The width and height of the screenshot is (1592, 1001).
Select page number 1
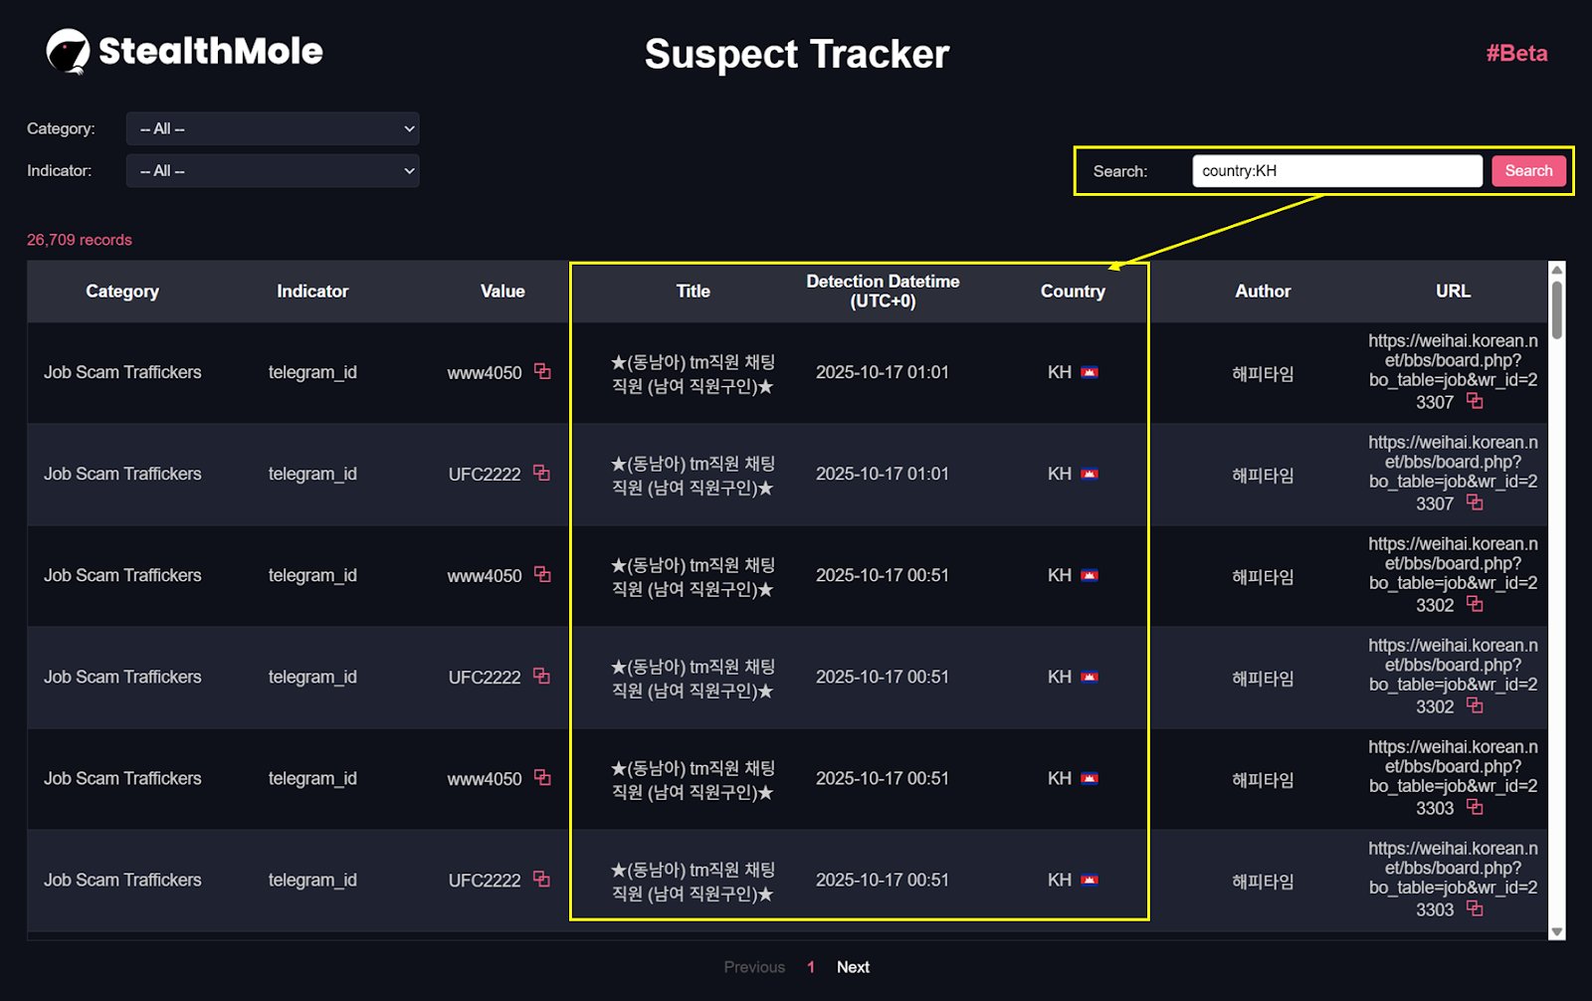coord(811,967)
